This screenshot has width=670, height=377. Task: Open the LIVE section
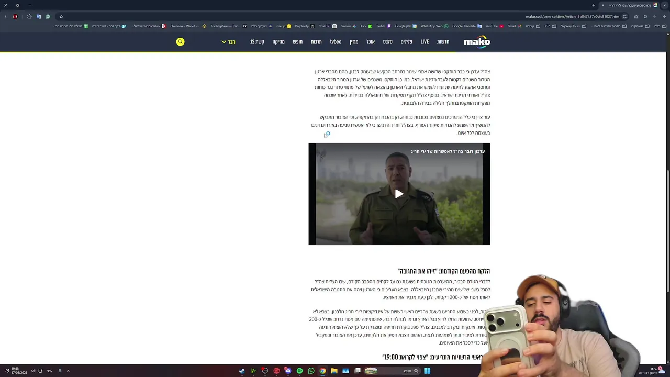click(425, 42)
